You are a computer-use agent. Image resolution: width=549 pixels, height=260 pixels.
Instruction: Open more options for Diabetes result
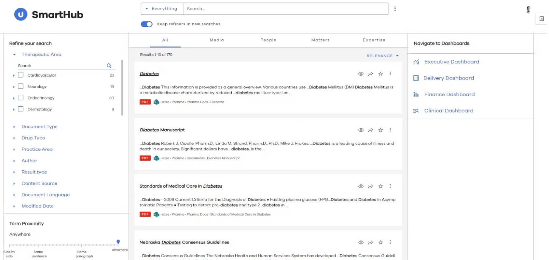(390, 74)
